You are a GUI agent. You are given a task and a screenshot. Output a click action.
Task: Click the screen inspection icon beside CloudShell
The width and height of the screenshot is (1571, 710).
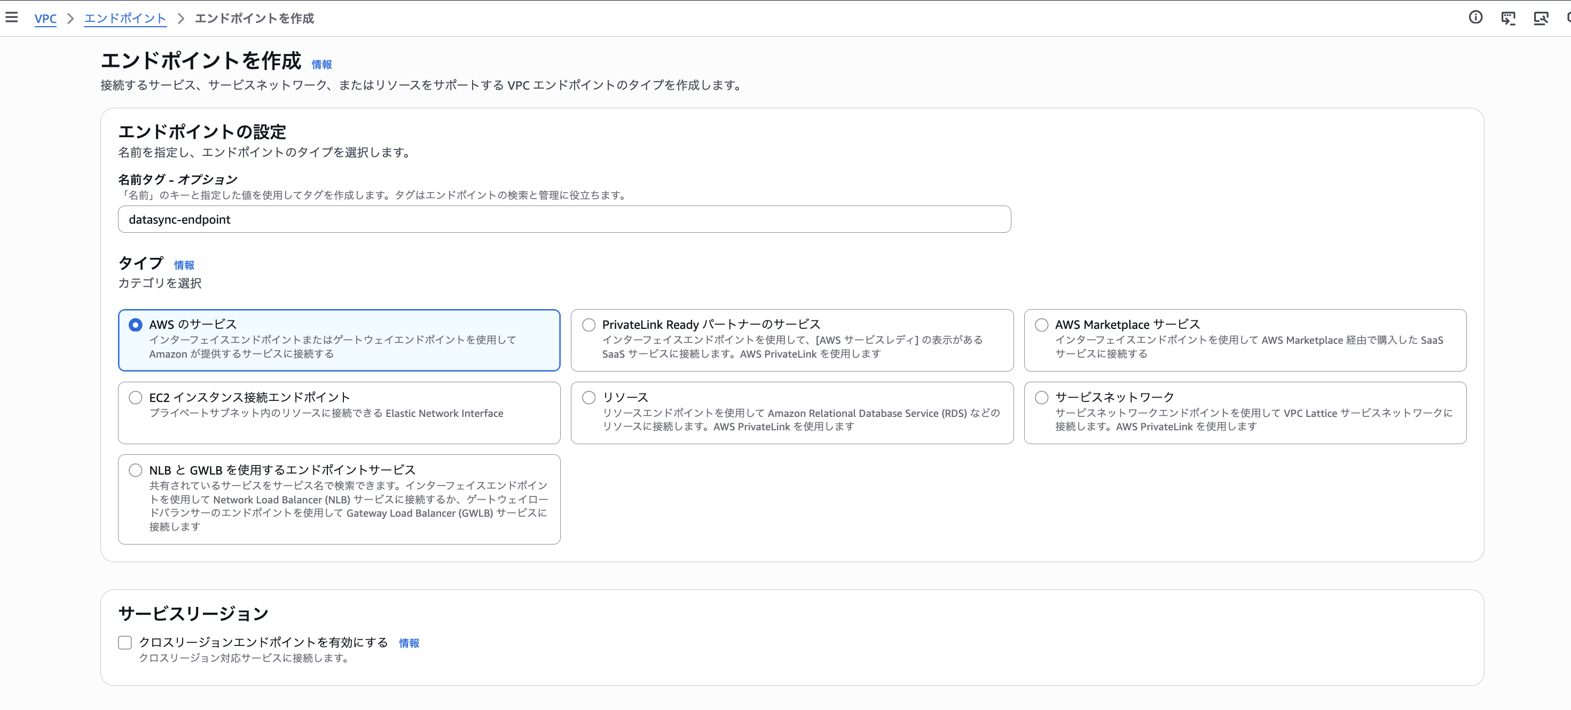[1541, 19]
